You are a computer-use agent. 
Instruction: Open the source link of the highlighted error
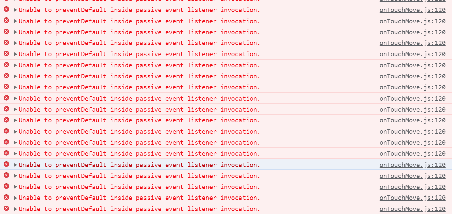pos(412,165)
